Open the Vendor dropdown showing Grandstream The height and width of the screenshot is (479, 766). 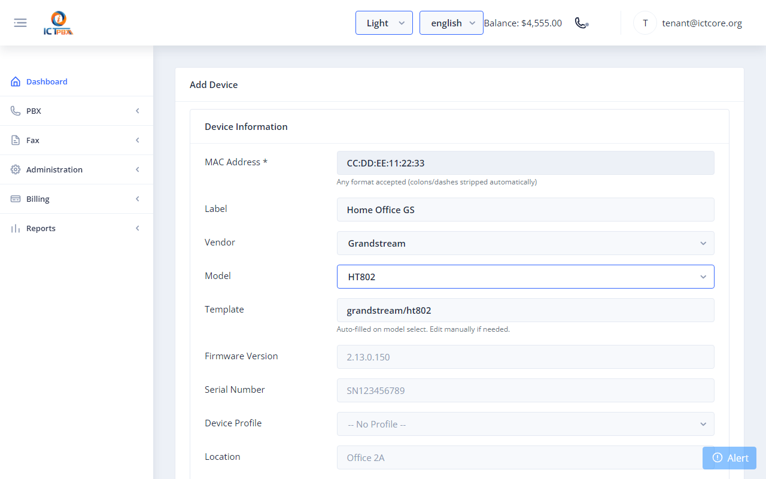(525, 243)
